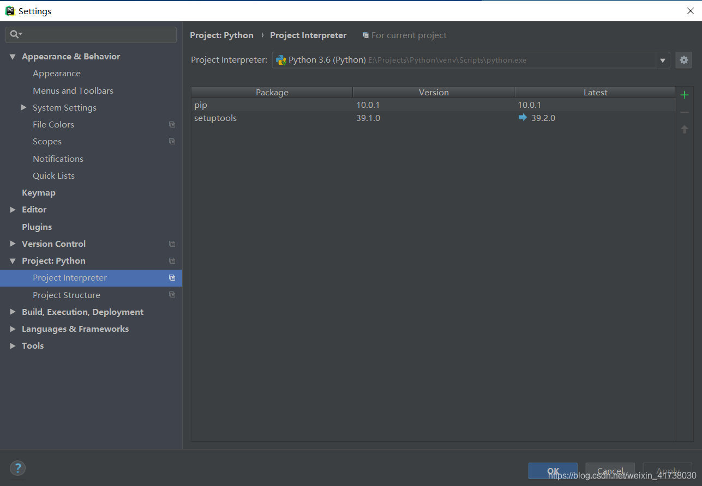Click project-level icon beside File Colors

172,125
